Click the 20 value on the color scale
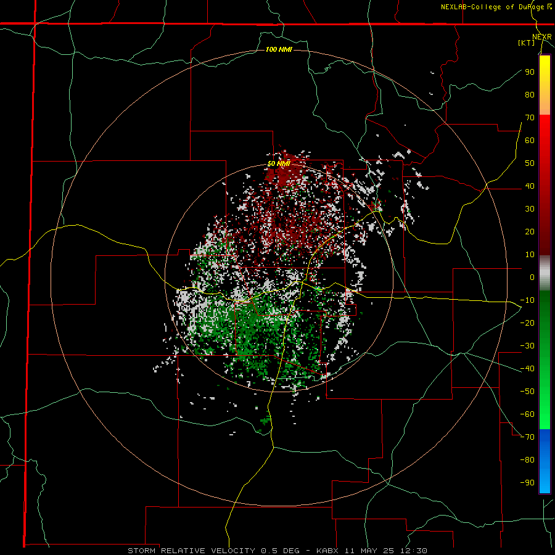Screen dimensions: 555x555 (530, 231)
